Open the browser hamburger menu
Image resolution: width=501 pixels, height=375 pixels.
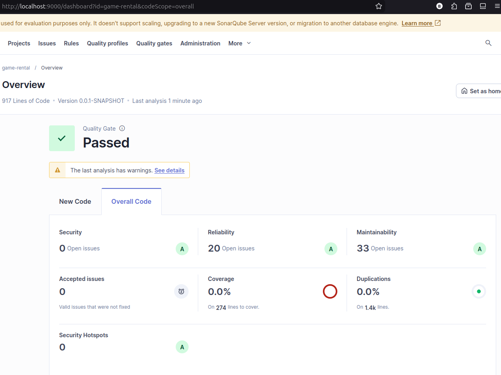(497, 6)
